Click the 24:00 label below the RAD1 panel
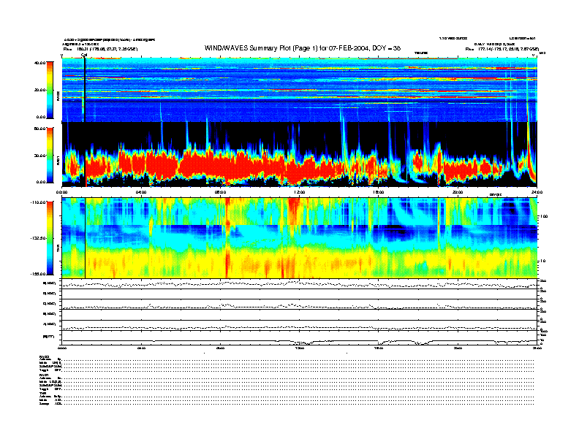This screenshot has height=447, width=579. coord(536,193)
